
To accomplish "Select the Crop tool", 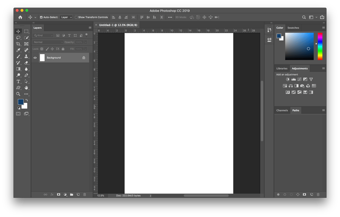I will 18,44.
